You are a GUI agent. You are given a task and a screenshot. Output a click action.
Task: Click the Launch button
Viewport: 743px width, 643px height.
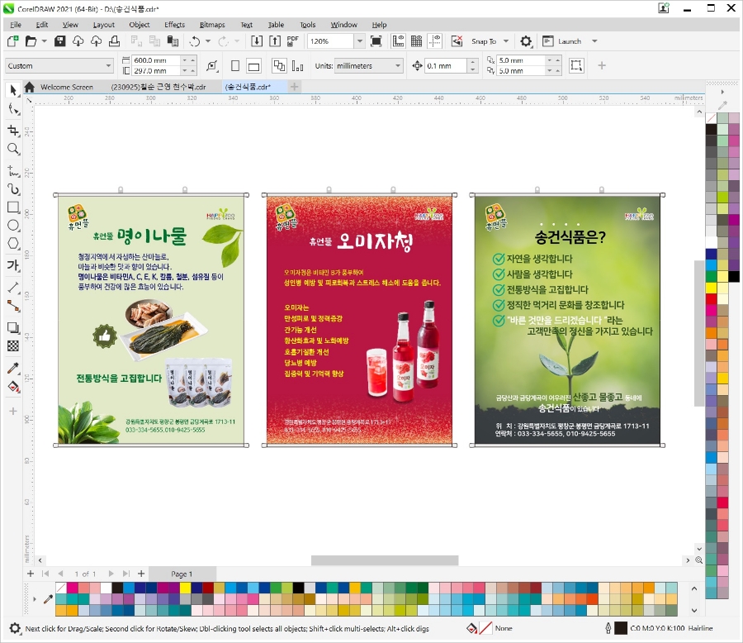click(562, 41)
